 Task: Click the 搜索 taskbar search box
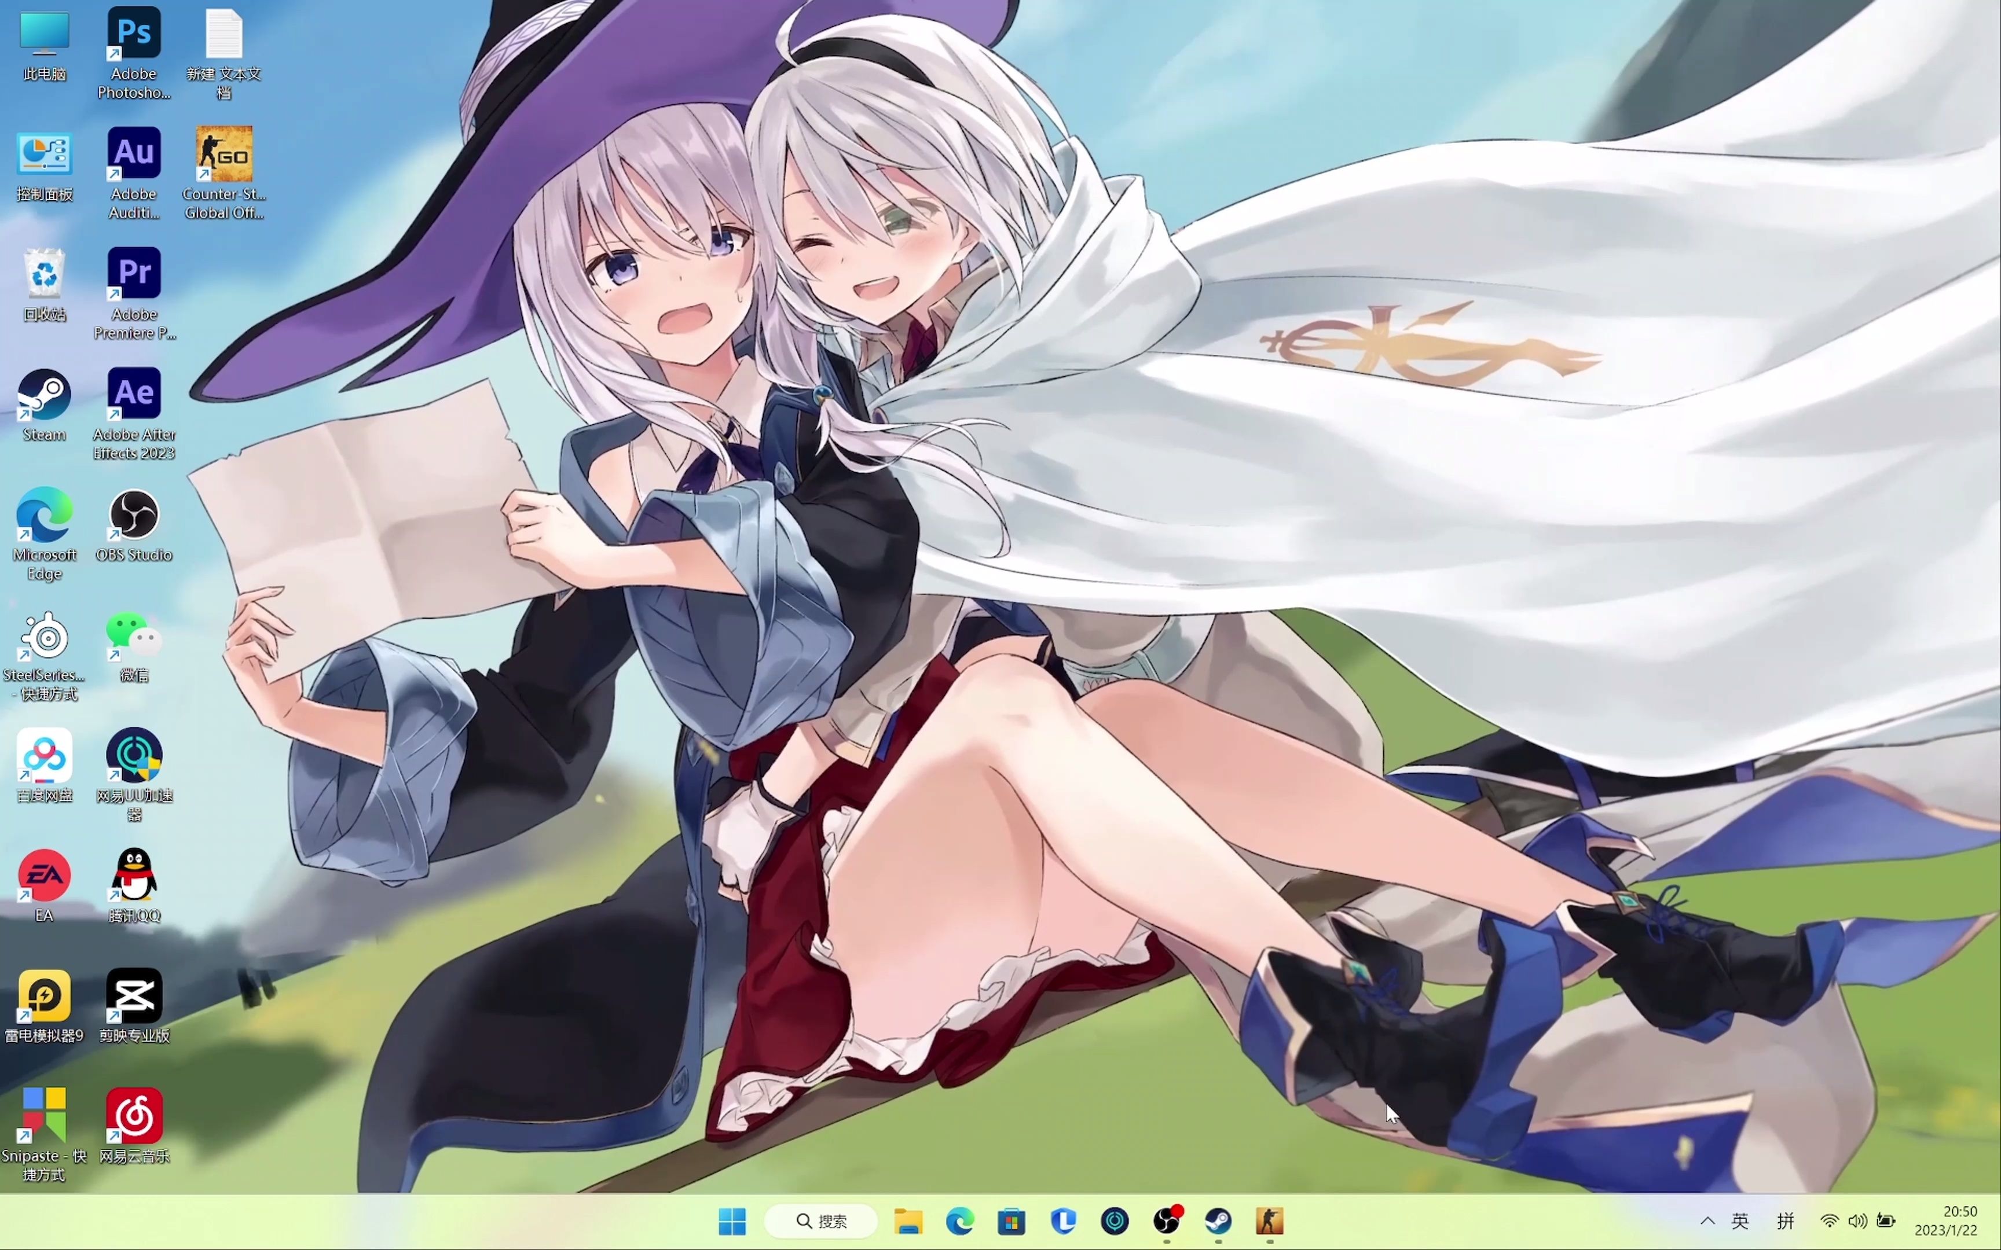(821, 1221)
